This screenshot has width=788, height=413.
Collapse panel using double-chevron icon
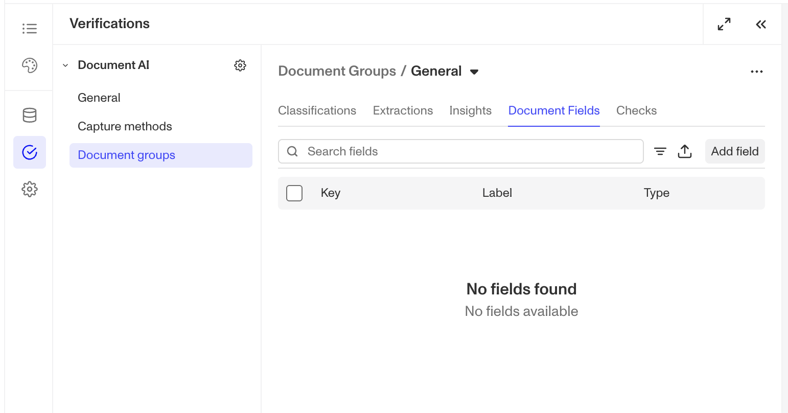[761, 24]
